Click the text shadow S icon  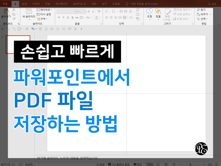tap(72, 17)
